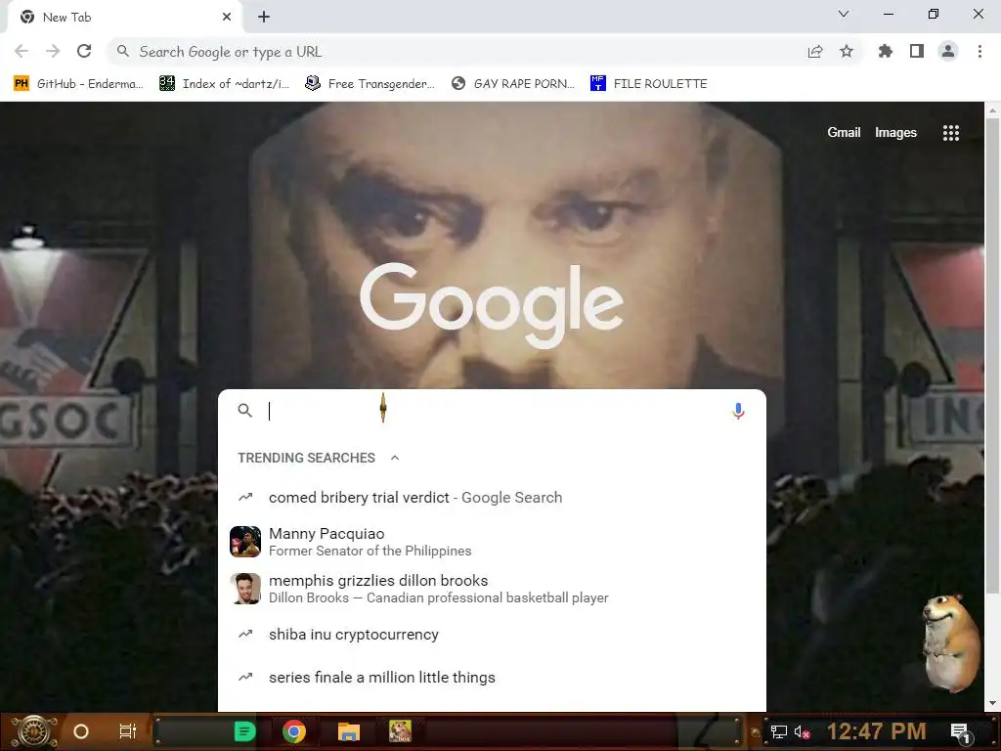Click the browser Back arrow
The width and height of the screenshot is (1001, 751).
[x=22, y=51]
